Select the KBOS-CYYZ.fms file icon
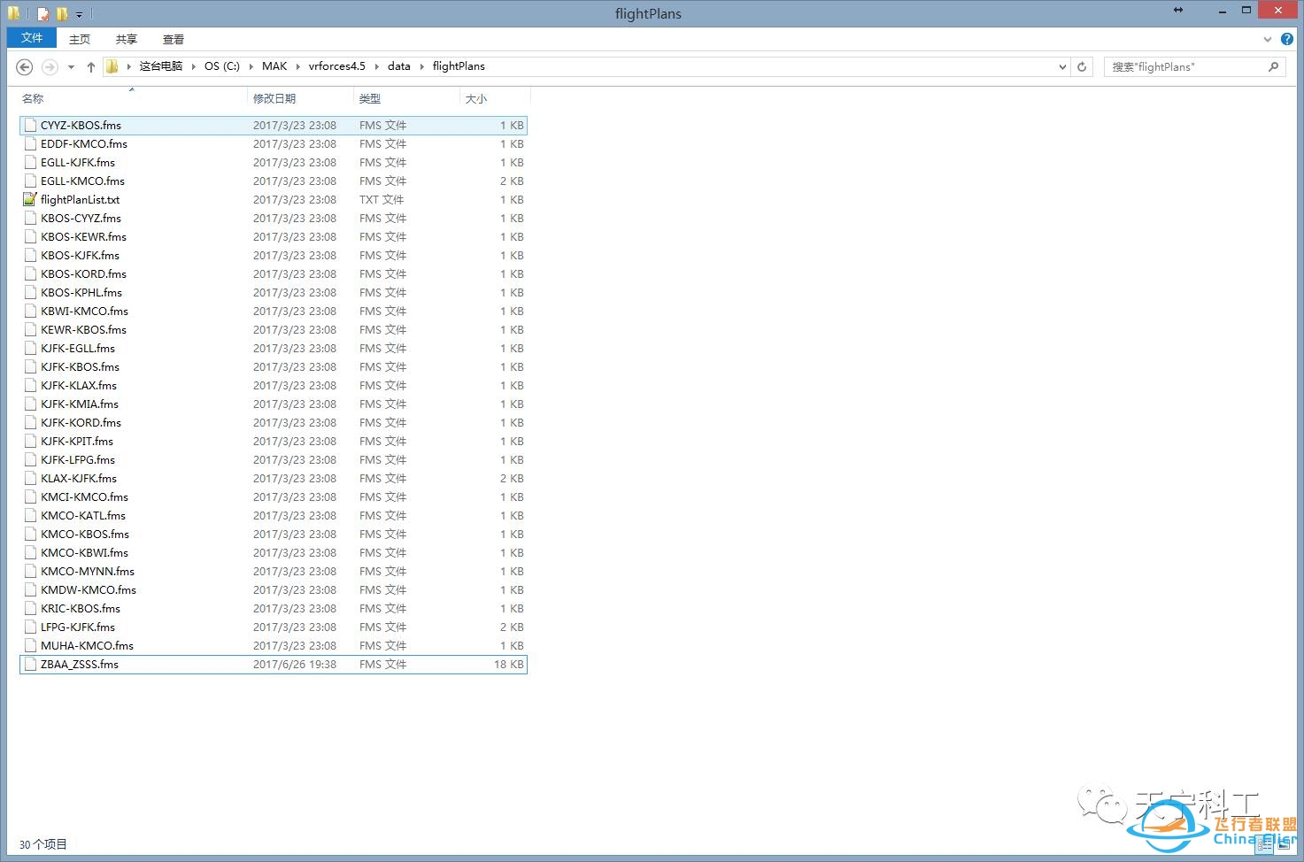 click(x=30, y=219)
